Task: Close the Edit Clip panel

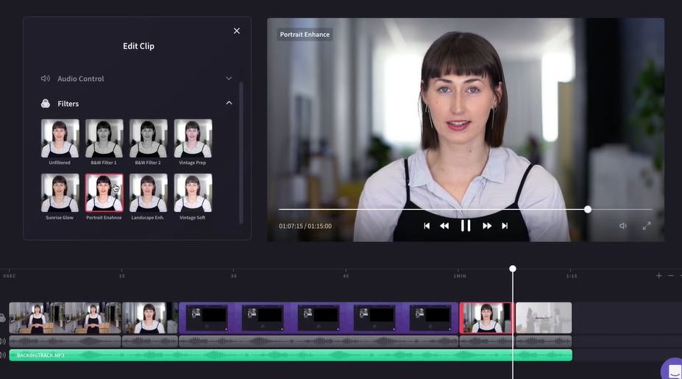Action: (x=237, y=31)
